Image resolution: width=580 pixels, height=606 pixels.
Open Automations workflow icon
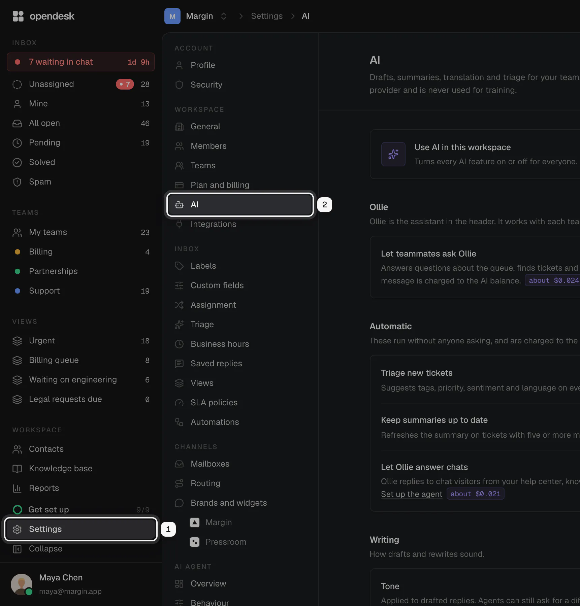coord(179,422)
